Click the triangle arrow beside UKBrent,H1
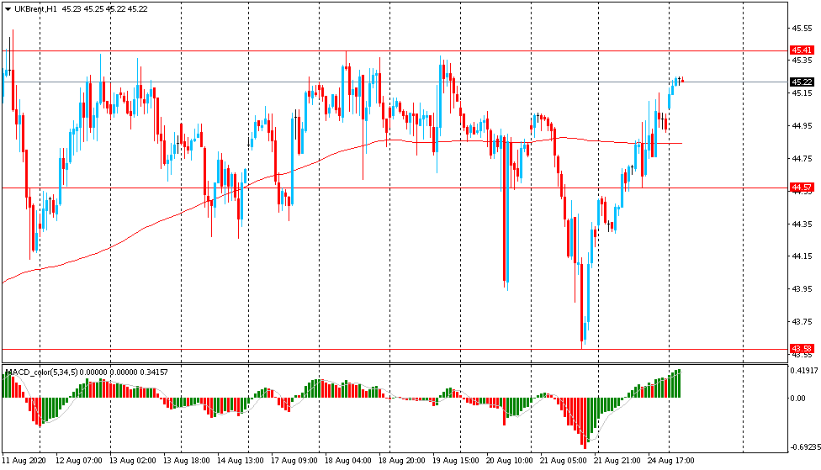 pyautogui.click(x=8, y=8)
